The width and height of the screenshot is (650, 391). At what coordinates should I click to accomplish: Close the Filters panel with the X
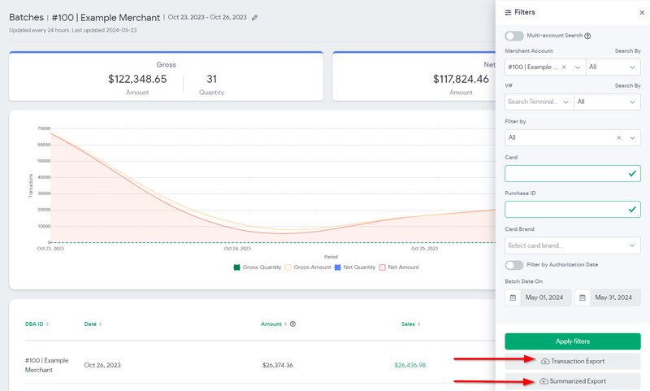pyautogui.click(x=642, y=12)
